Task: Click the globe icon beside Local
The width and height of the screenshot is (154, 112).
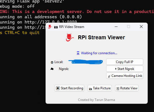Action: 52,62
